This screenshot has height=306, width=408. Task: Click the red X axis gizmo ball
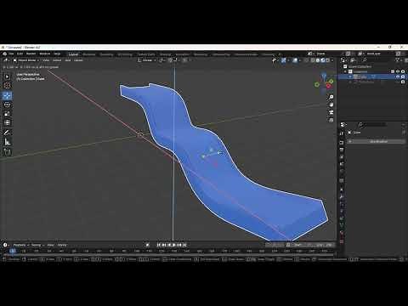pyautogui.click(x=328, y=86)
